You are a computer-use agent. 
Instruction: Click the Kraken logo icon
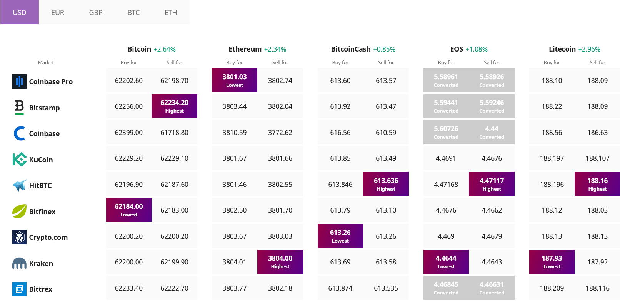(x=19, y=263)
